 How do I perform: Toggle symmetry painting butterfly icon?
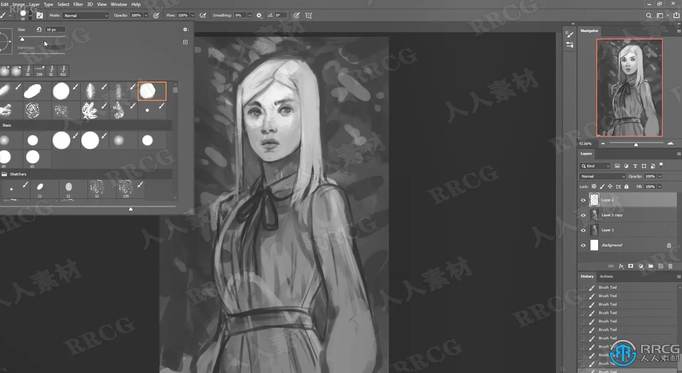click(309, 16)
